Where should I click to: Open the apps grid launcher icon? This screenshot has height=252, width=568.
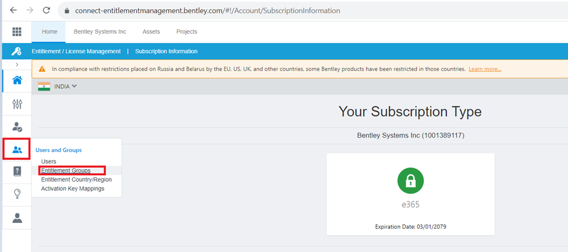pos(17,32)
